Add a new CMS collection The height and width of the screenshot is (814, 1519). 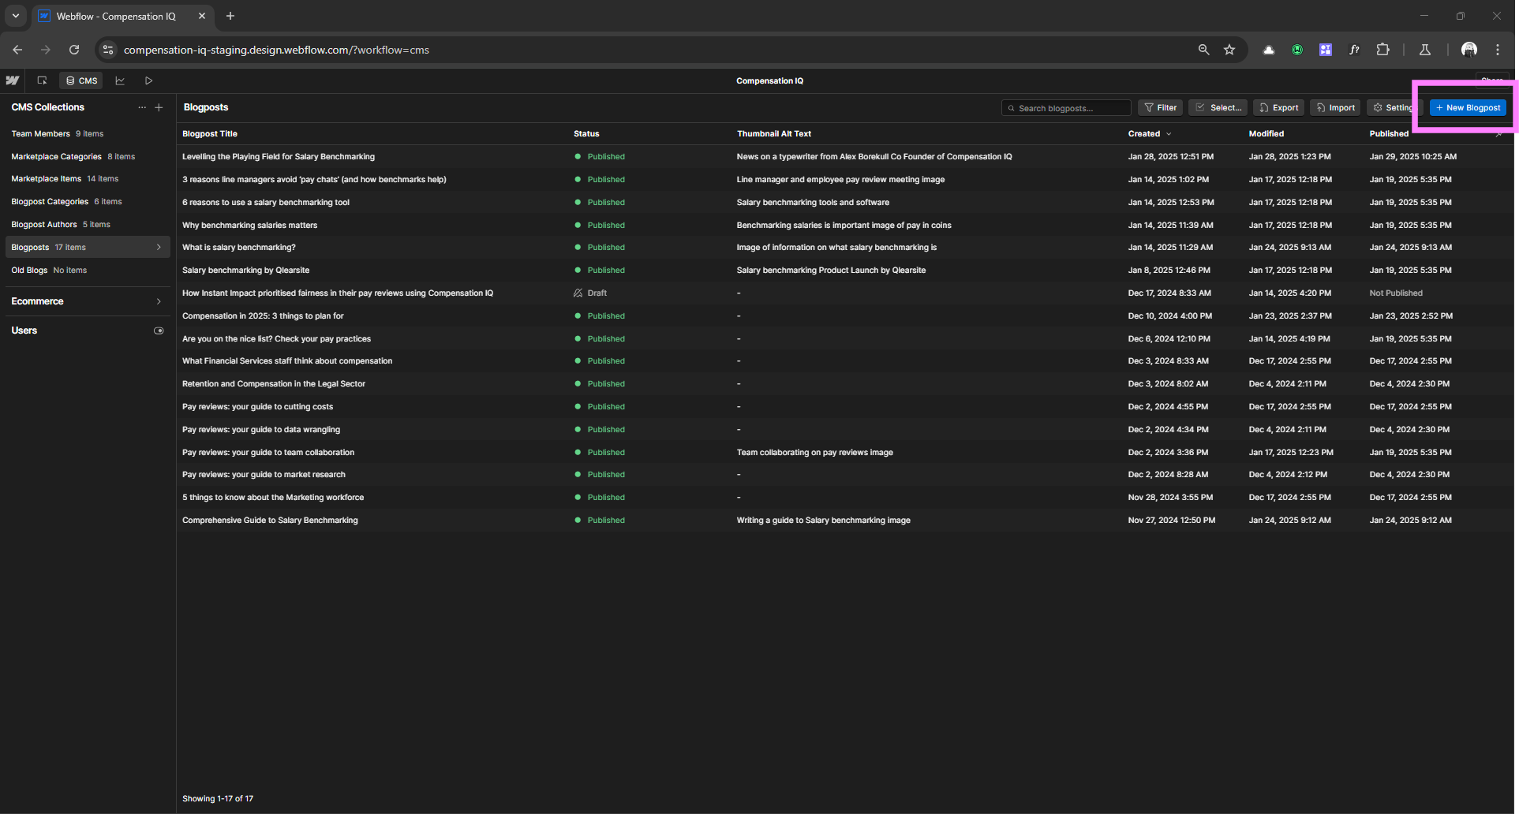(x=159, y=107)
